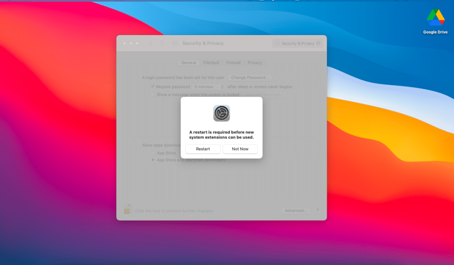Click the System Preferences gear icon in dialog
The image size is (454, 265).
(222, 113)
